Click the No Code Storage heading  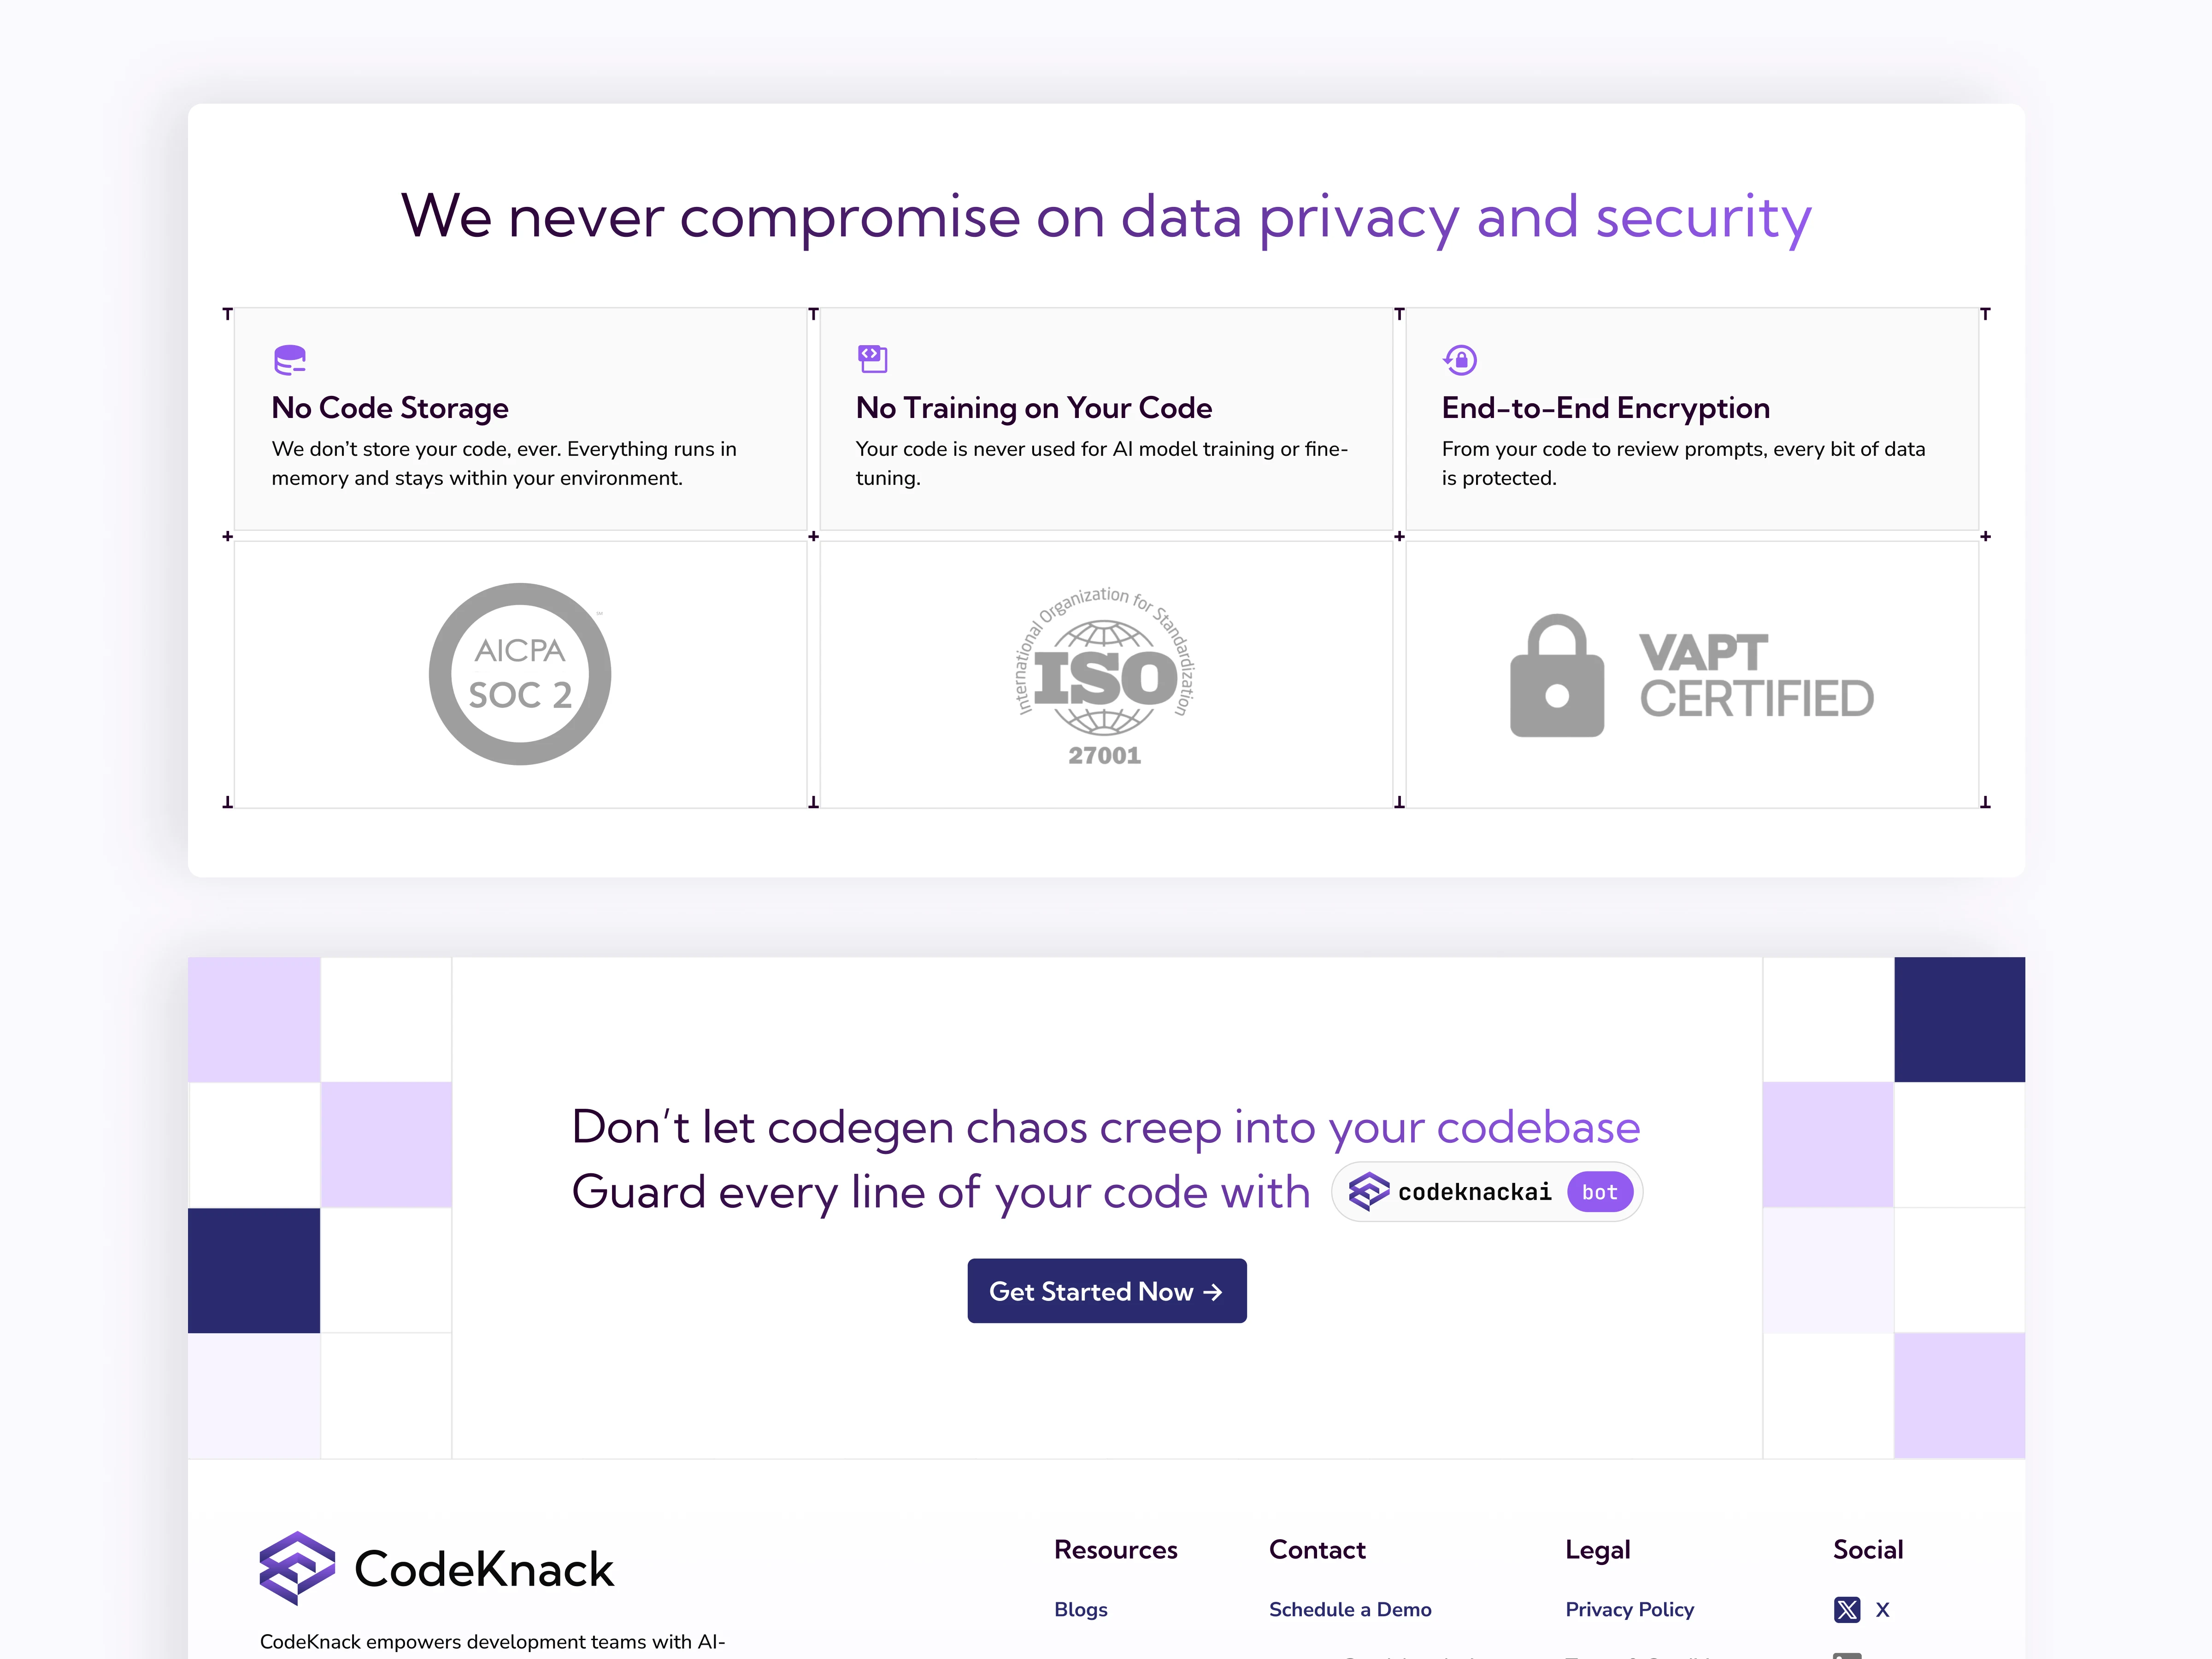click(390, 408)
